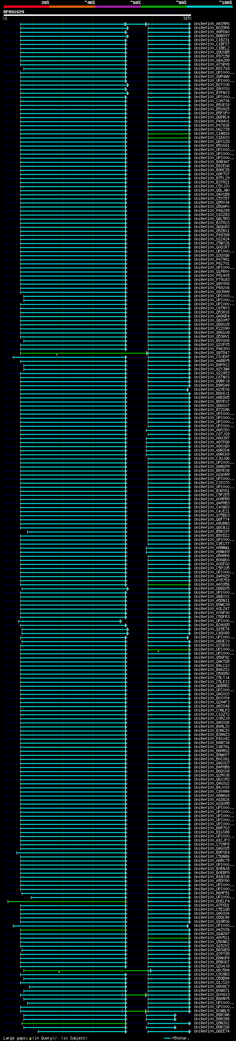Click the red 20% legend bar
The width and height of the screenshot is (236, 1041).
[26, 7]
